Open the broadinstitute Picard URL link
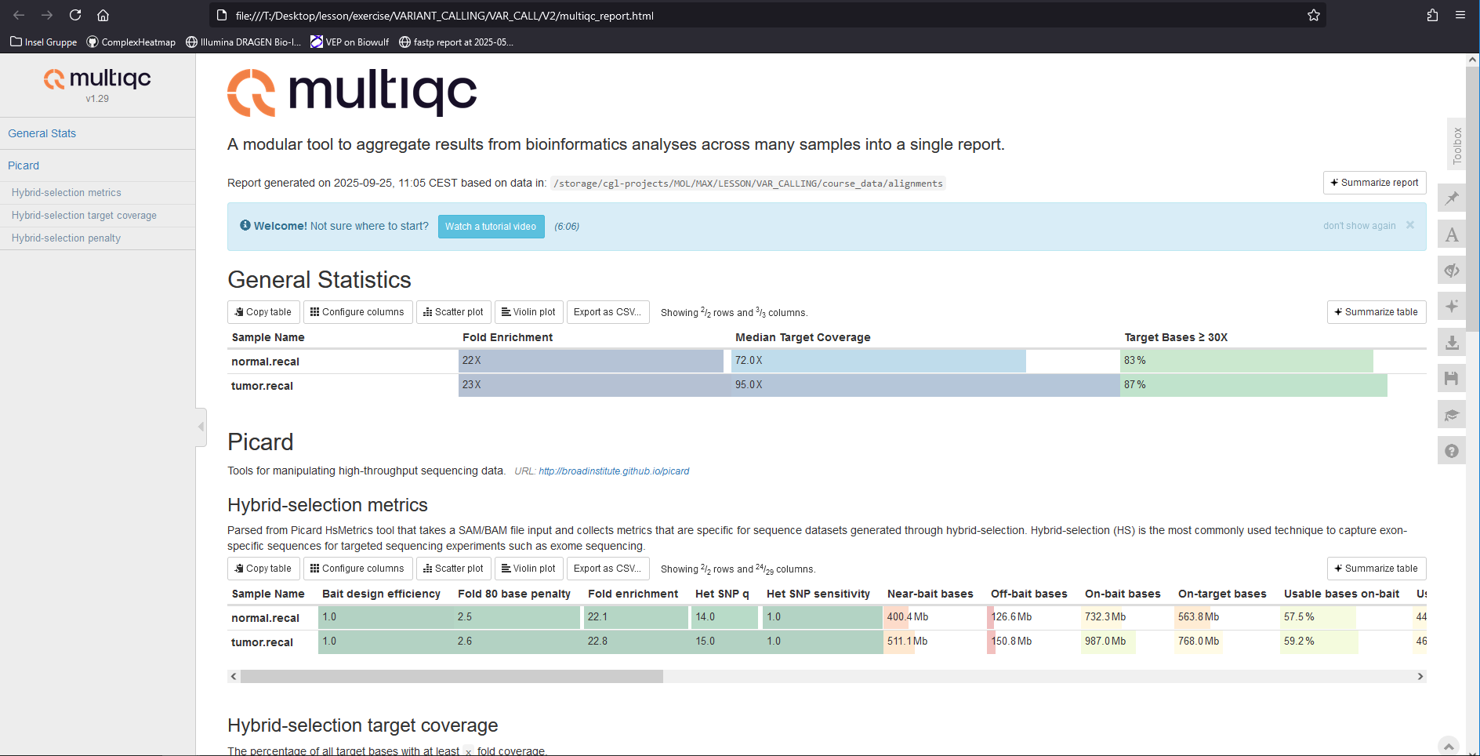The height and width of the screenshot is (756, 1480). pyautogui.click(x=614, y=471)
